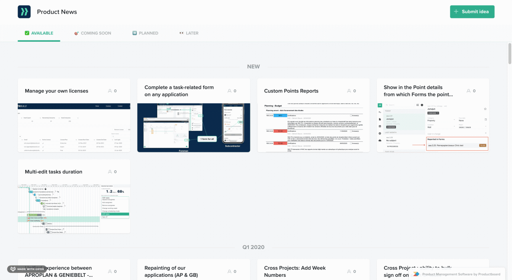Click vote icon on Complete a task-related form card
Screen dimensions: 512x280
pos(230,91)
